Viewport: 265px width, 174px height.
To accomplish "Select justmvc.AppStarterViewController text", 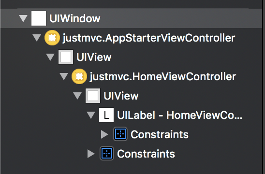I will [x=149, y=38].
